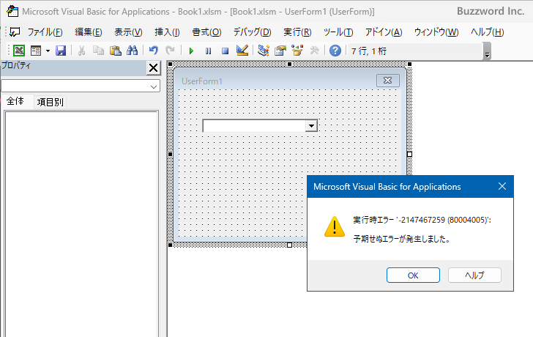Open the 実行(R) menu
Screen dimensions: 533x337
click(297, 32)
